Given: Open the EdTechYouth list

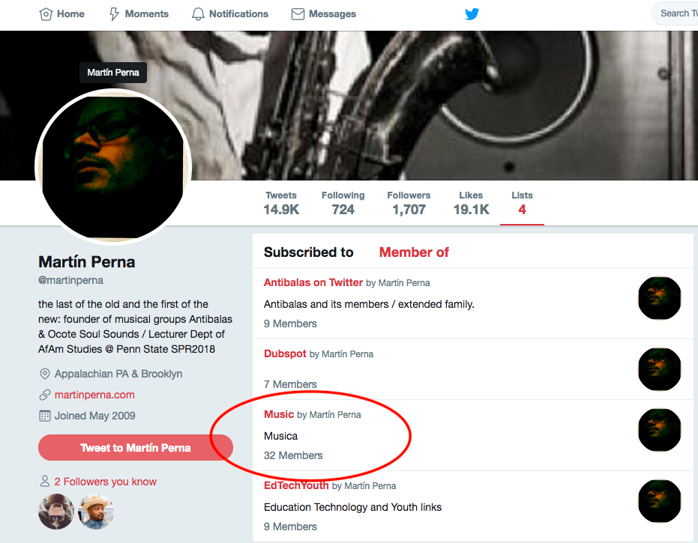Looking at the screenshot, I should (296, 485).
